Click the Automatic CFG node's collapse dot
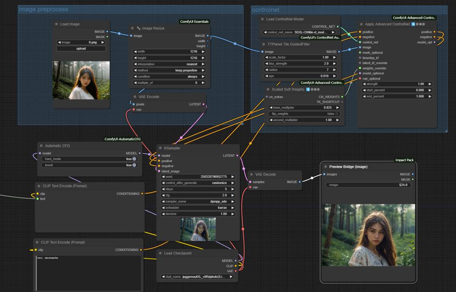The image size is (456, 292). pos(41,146)
